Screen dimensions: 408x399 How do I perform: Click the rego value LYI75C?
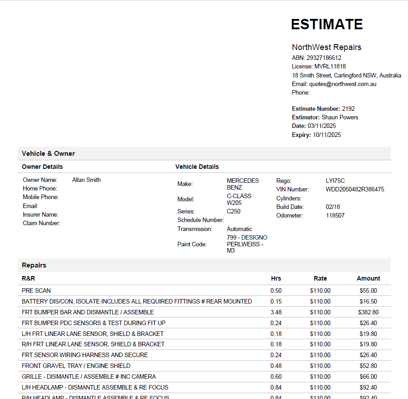coord(335,181)
